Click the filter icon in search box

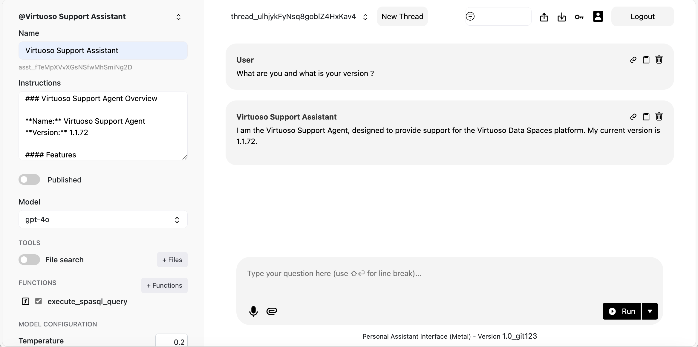pos(470,16)
